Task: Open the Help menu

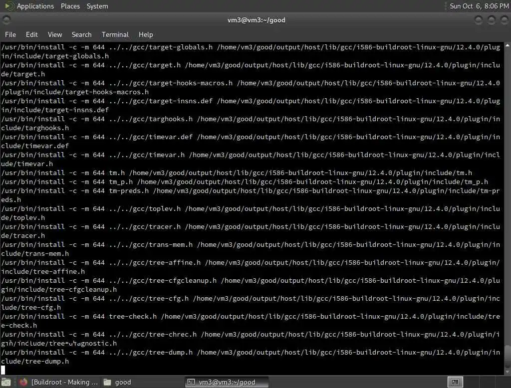Action: (146, 34)
